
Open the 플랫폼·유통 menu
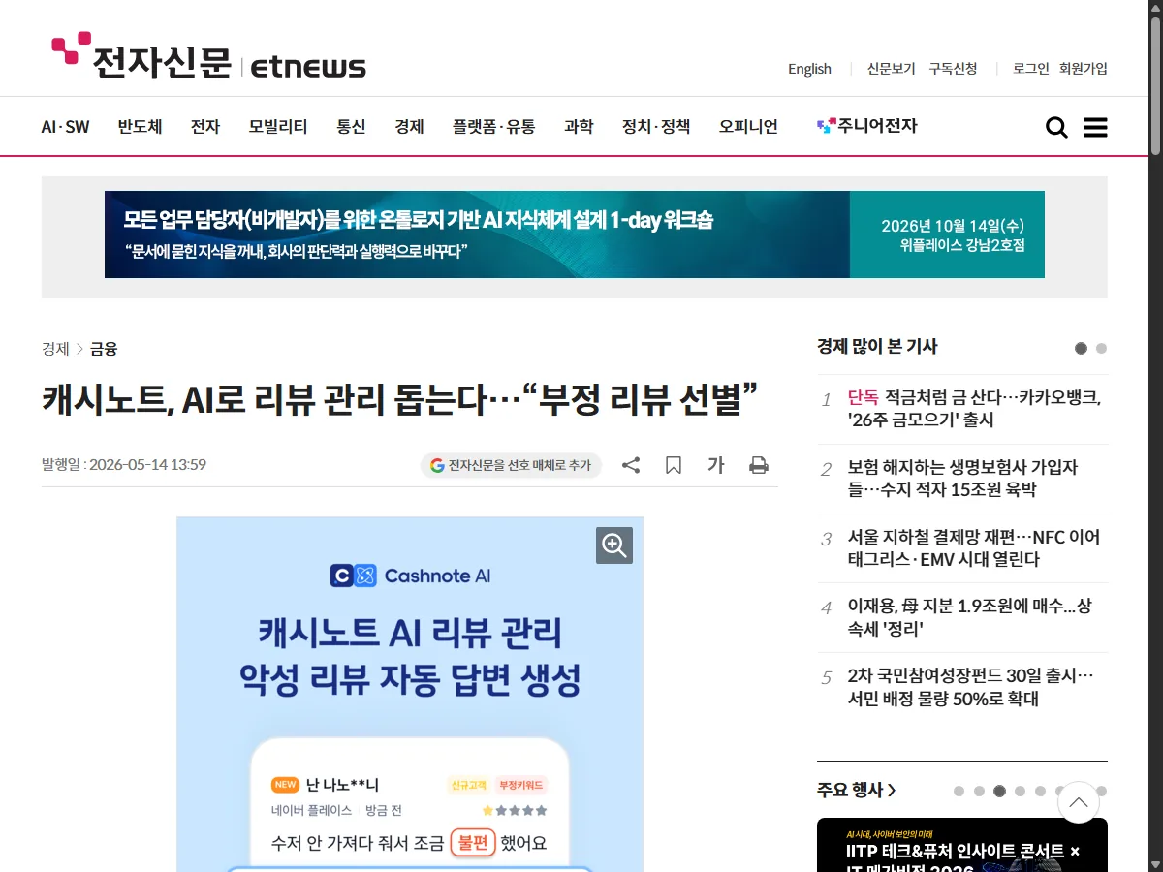coord(493,127)
